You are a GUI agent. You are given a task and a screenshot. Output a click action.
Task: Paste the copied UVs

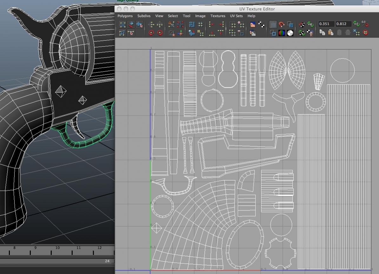[331, 33]
